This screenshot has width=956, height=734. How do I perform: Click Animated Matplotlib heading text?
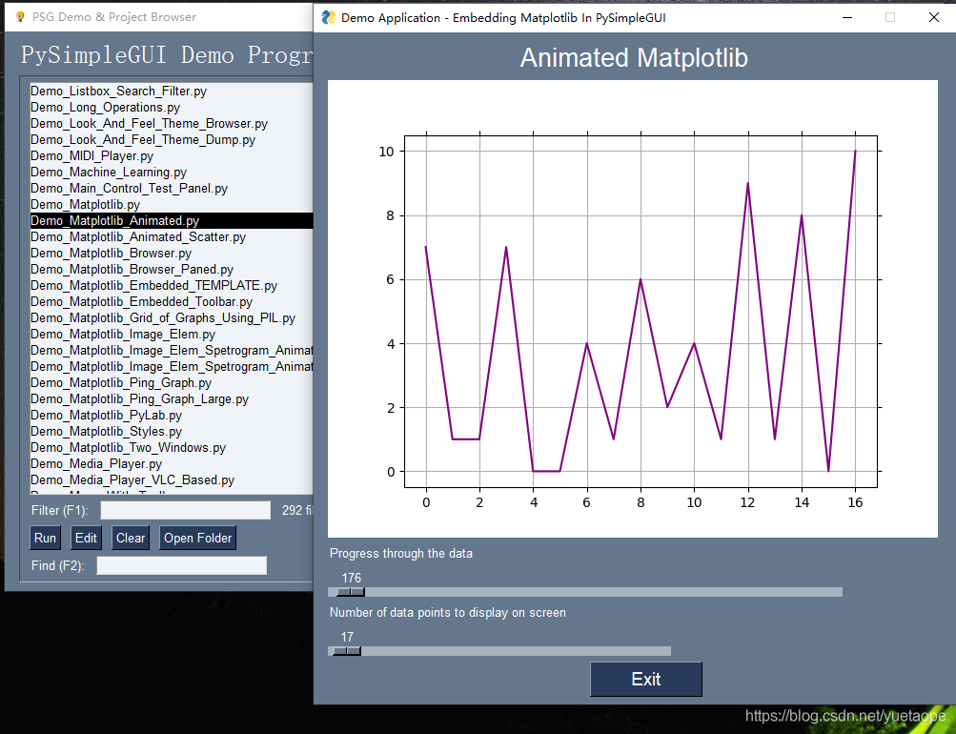634,58
